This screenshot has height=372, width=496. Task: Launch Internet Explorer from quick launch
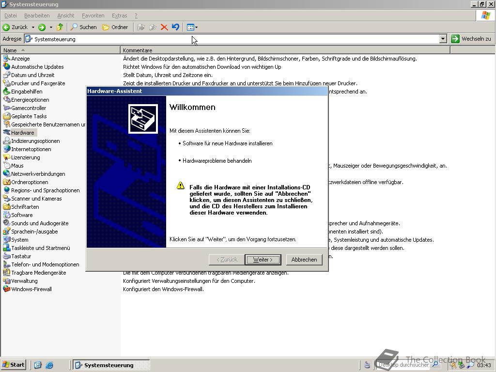tap(49, 365)
